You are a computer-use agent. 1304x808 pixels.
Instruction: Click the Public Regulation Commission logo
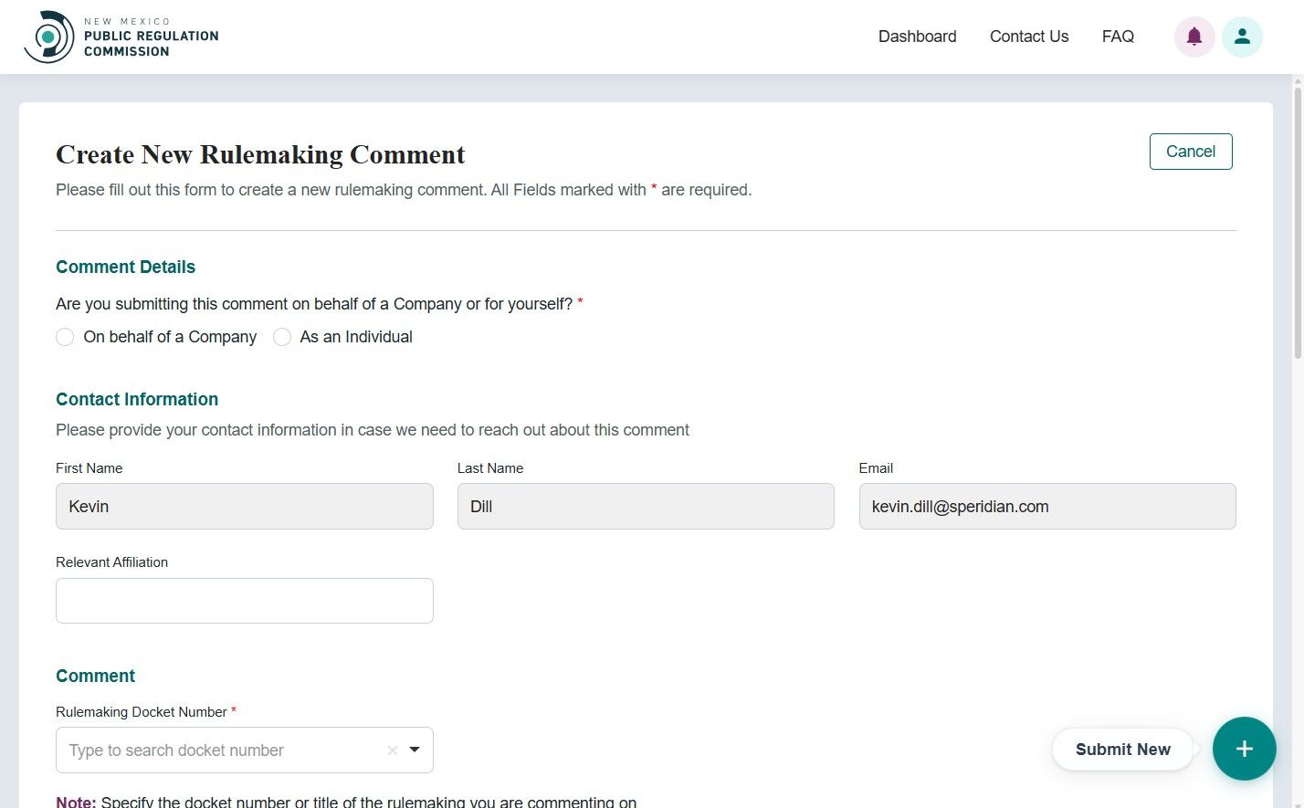pyautogui.click(x=121, y=37)
